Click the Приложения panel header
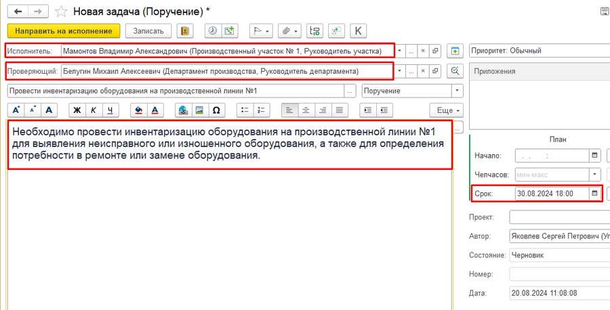Image resolution: width=610 pixels, height=310 pixels. pyautogui.click(x=540, y=72)
